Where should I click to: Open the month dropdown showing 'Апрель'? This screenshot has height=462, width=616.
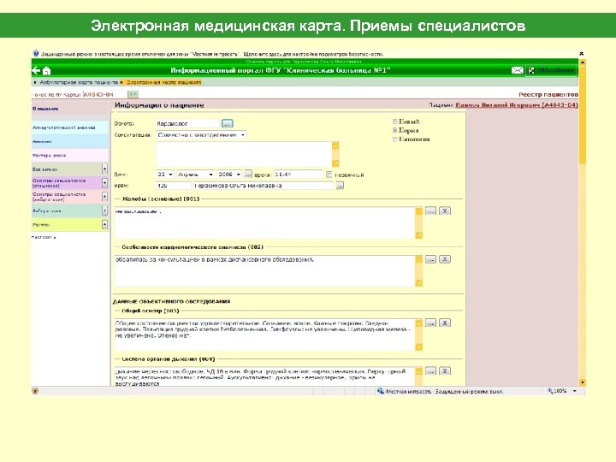[x=195, y=174]
